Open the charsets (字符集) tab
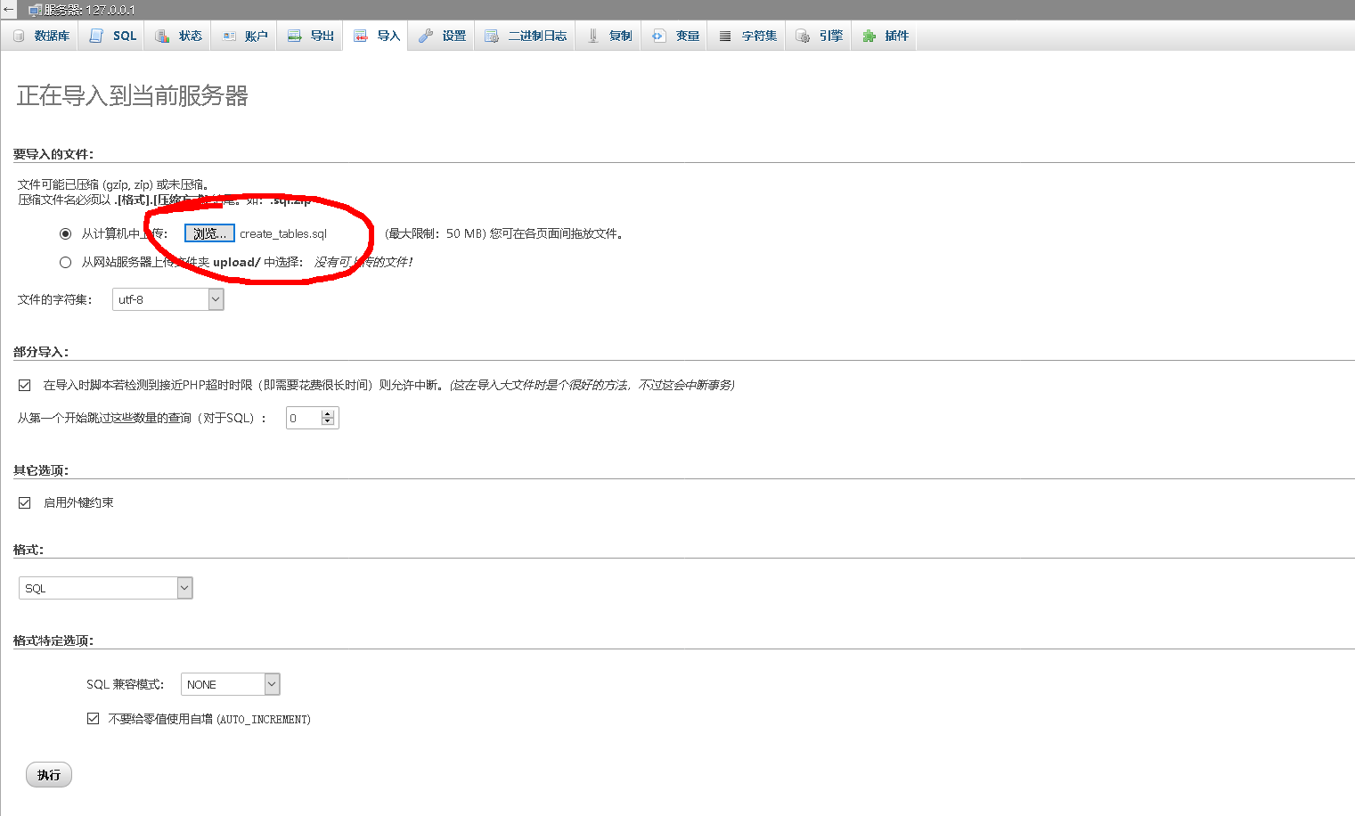The image size is (1355, 816). pyautogui.click(x=748, y=36)
